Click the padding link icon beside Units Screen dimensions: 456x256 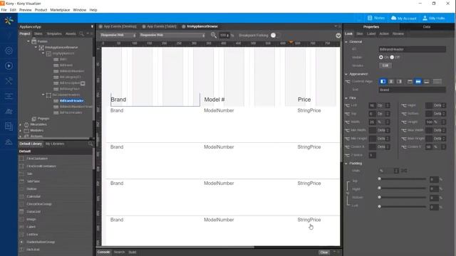tap(404, 171)
